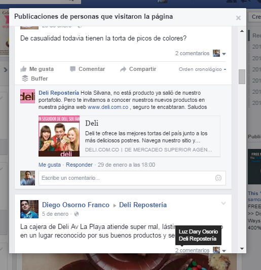
Task: Click the scrollbar thumb in the dialog
Action: [242, 76]
